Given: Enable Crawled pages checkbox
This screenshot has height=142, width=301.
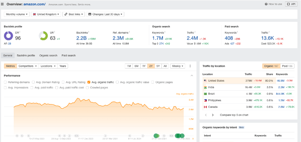Looking at the screenshot, I should pyautogui.click(x=87, y=88).
